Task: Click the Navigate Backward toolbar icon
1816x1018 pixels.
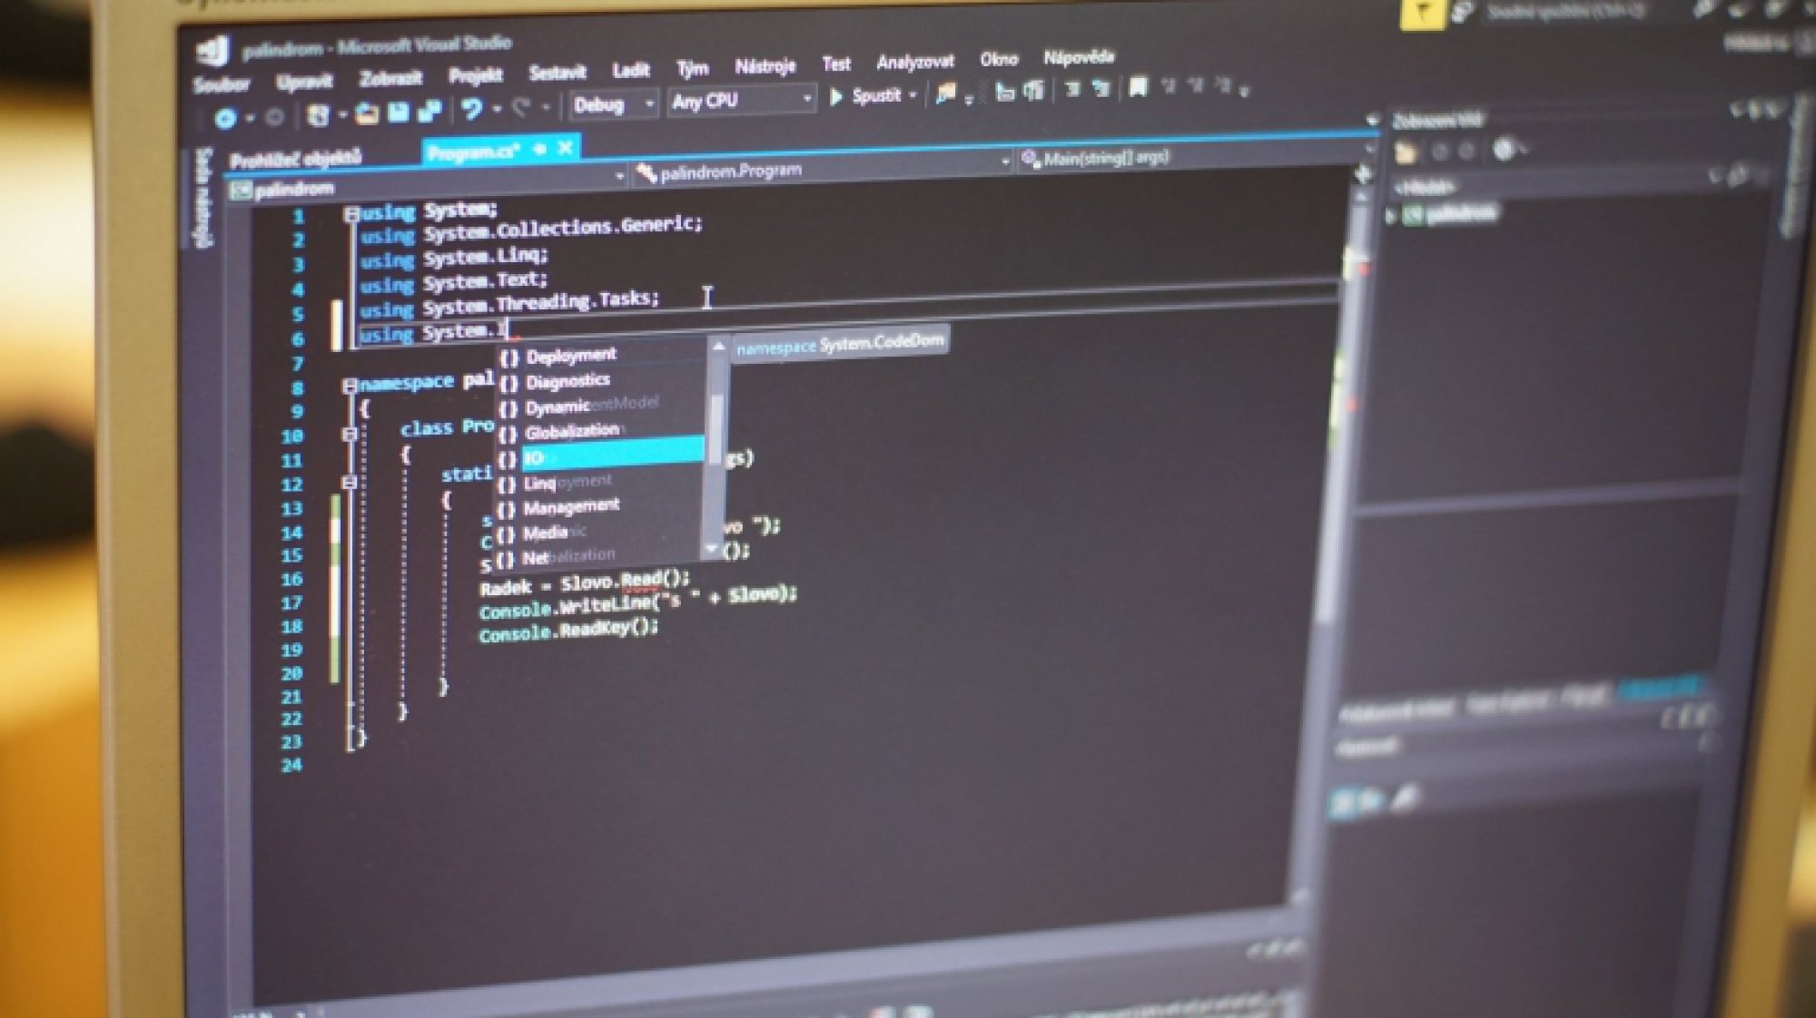Action: [225, 118]
